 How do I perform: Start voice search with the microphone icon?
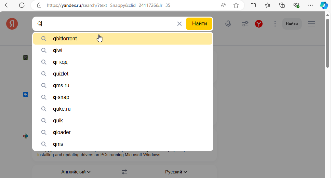(x=228, y=24)
